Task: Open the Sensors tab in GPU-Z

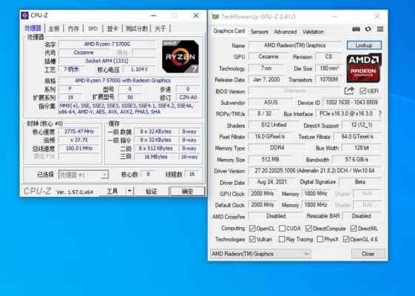Action: [x=259, y=32]
